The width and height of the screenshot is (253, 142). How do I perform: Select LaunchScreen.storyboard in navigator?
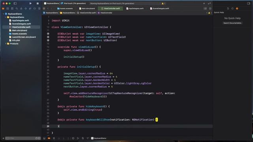[x=23, y=37]
